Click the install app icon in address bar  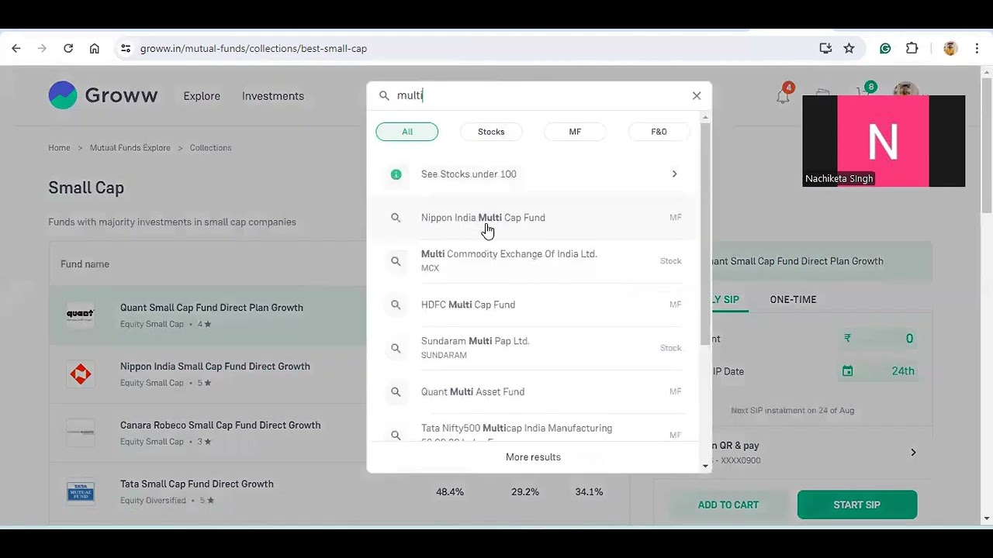[x=825, y=48]
